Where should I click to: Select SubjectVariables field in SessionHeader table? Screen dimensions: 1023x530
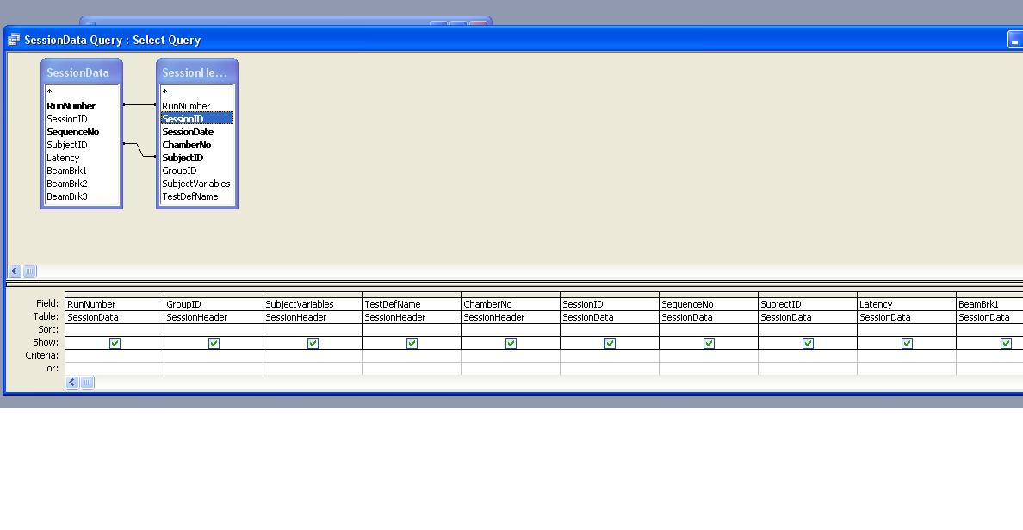197,184
